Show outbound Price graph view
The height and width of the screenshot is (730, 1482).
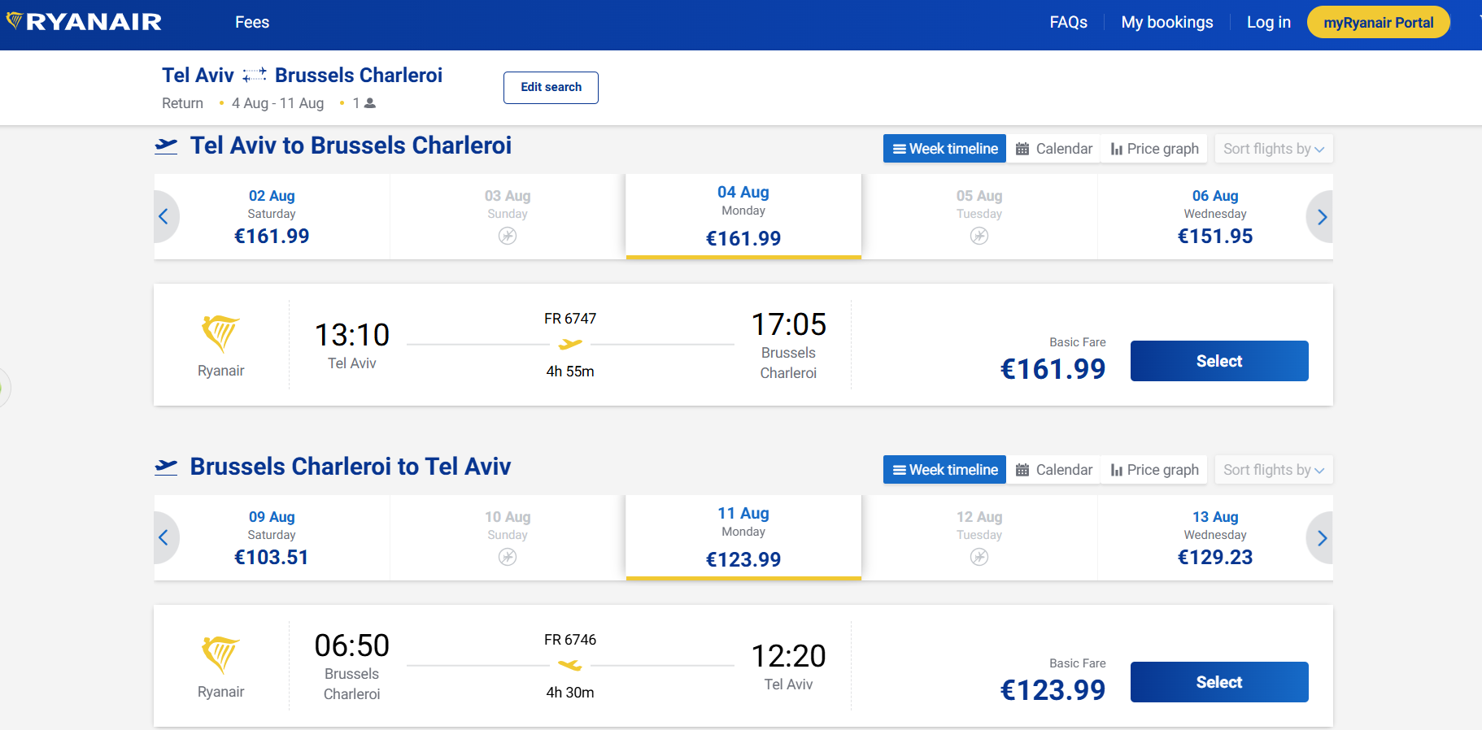tap(1155, 149)
